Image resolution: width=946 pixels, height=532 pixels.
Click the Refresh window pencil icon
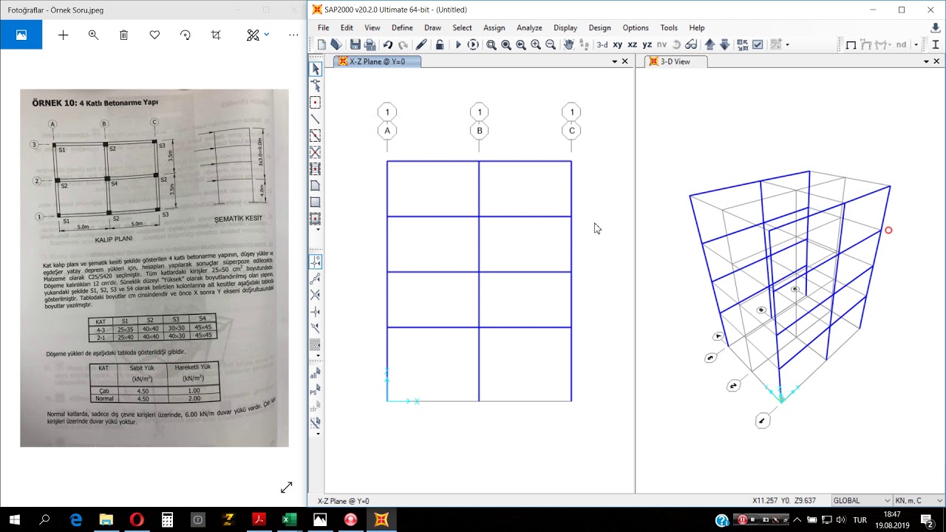(x=421, y=45)
